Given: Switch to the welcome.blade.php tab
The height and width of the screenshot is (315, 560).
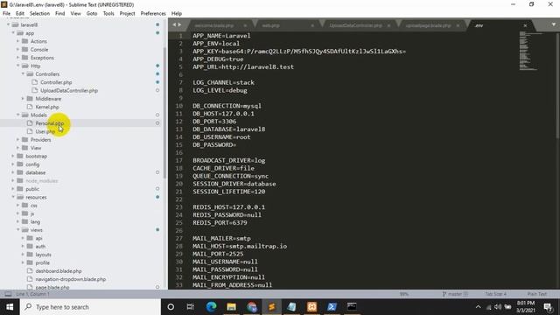Looking at the screenshot, I should pyautogui.click(x=214, y=25).
